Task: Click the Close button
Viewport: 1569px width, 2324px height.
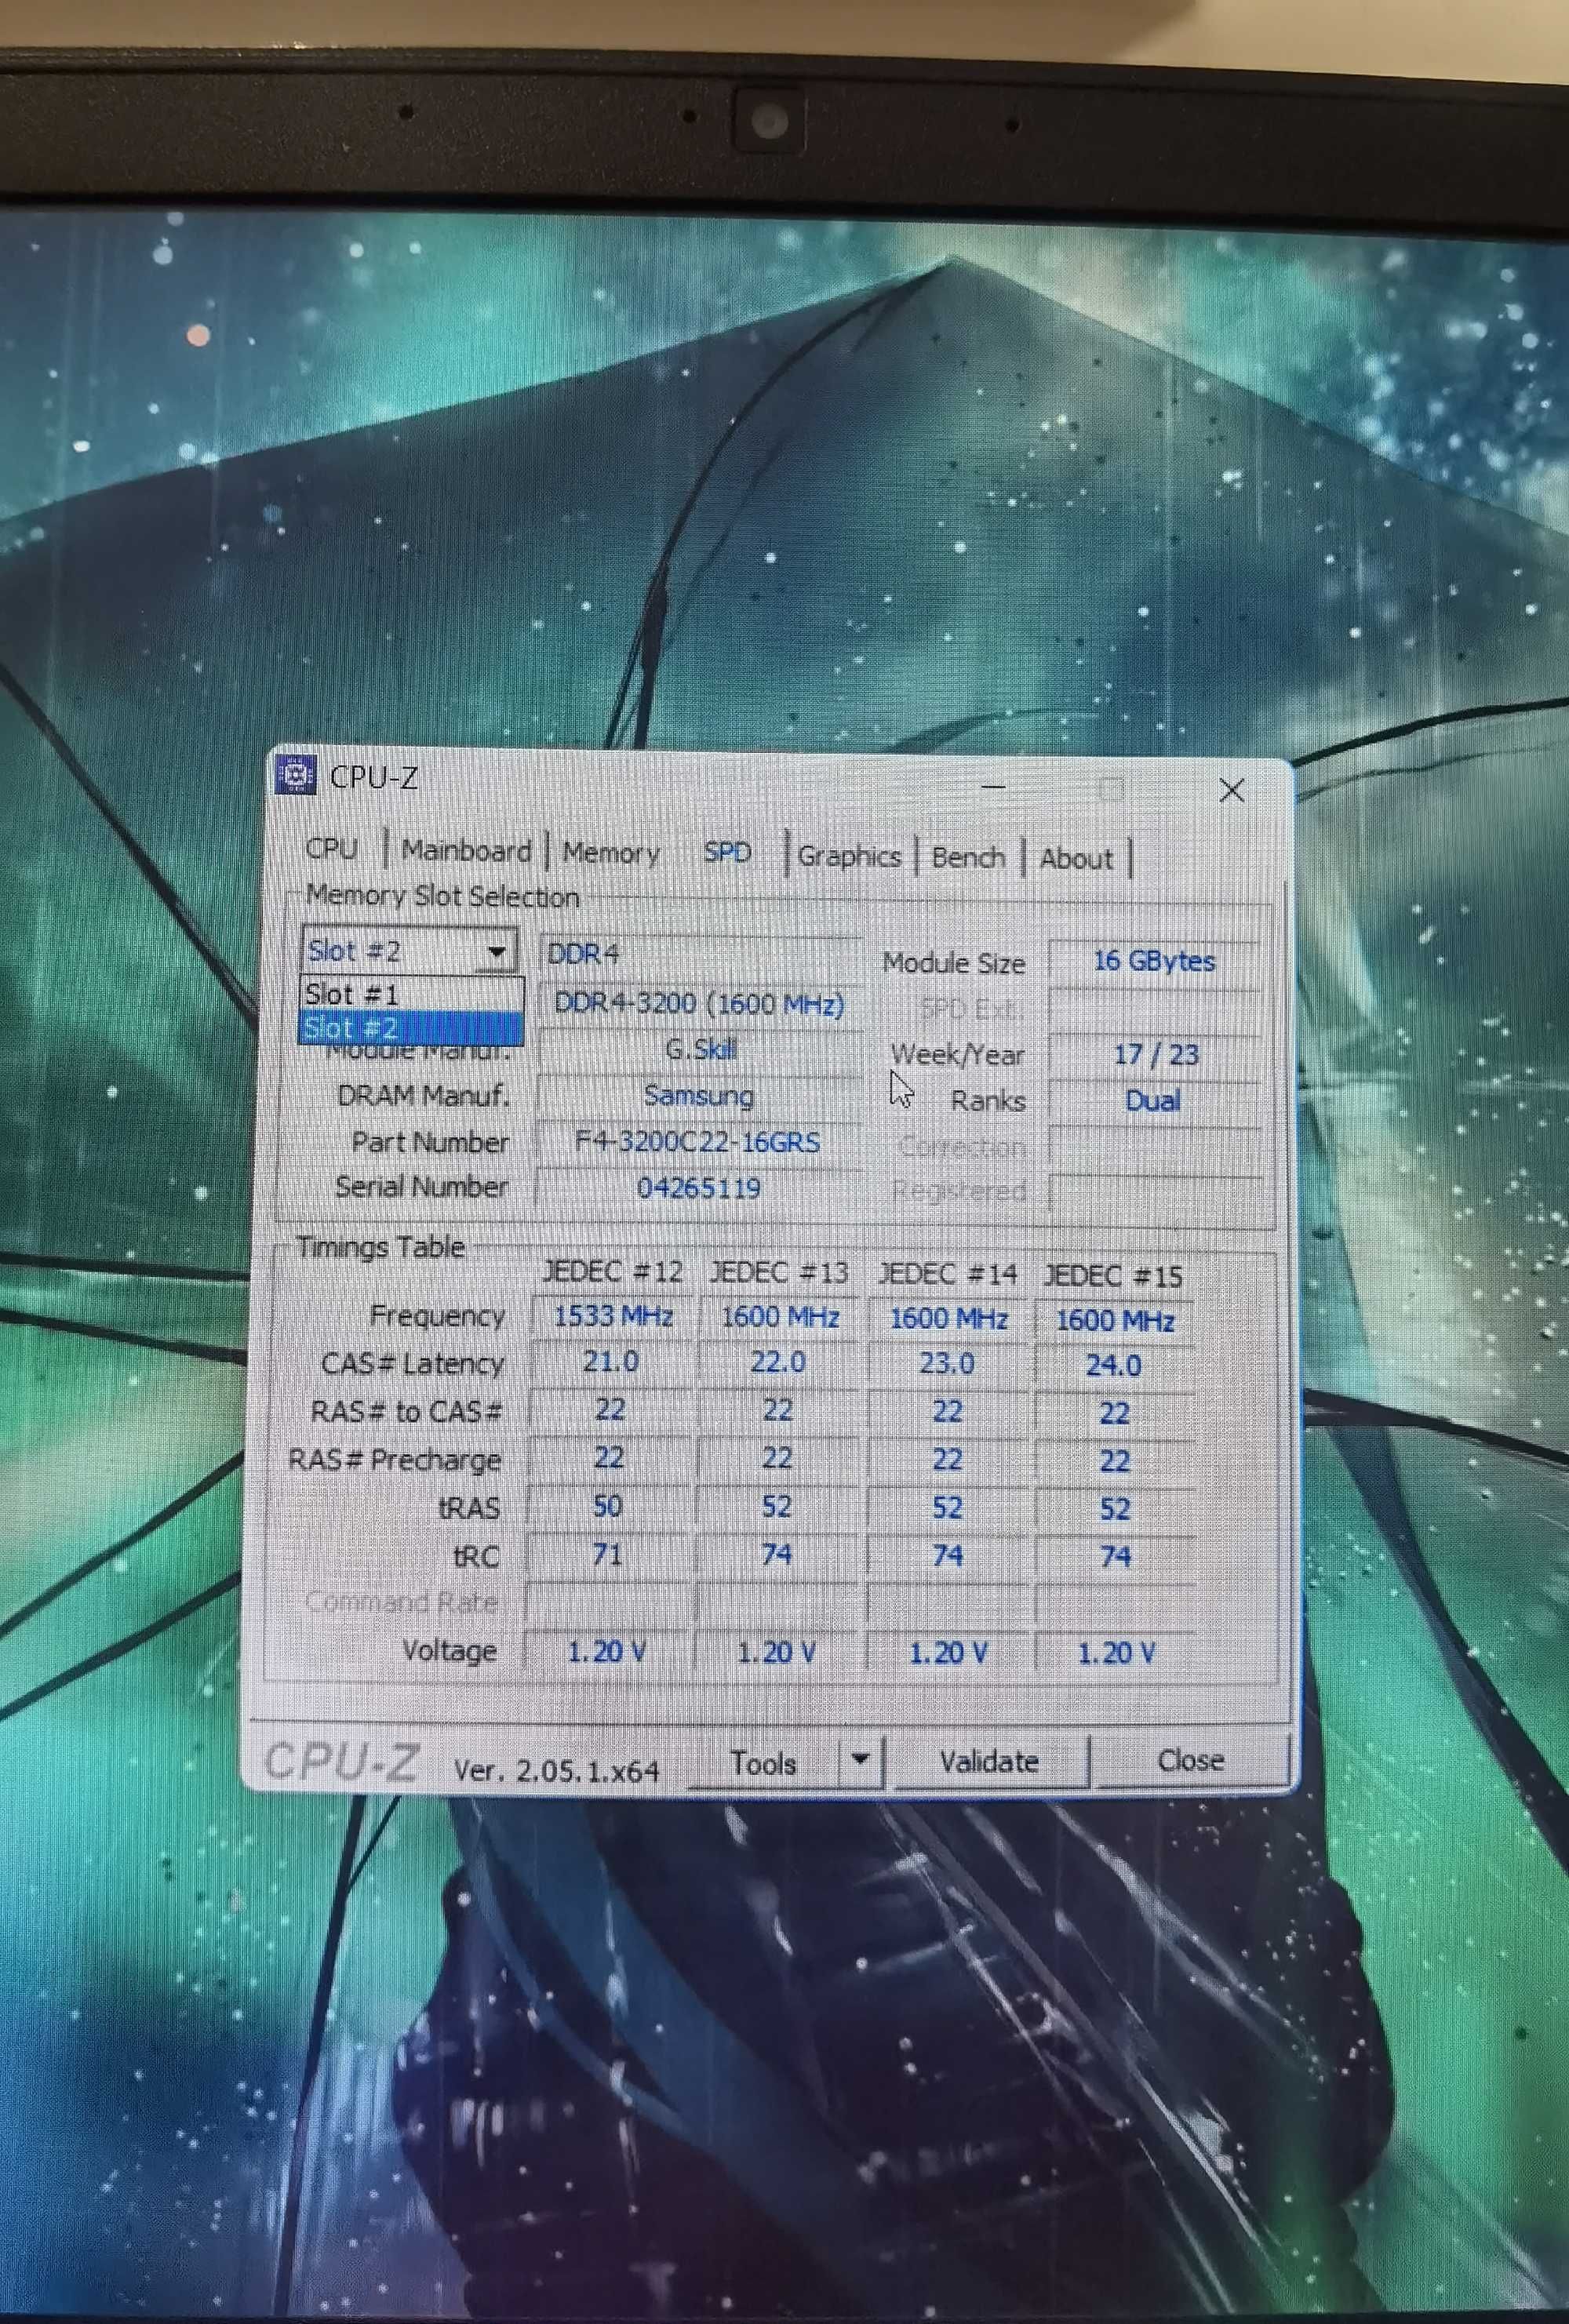Action: point(1190,1760)
